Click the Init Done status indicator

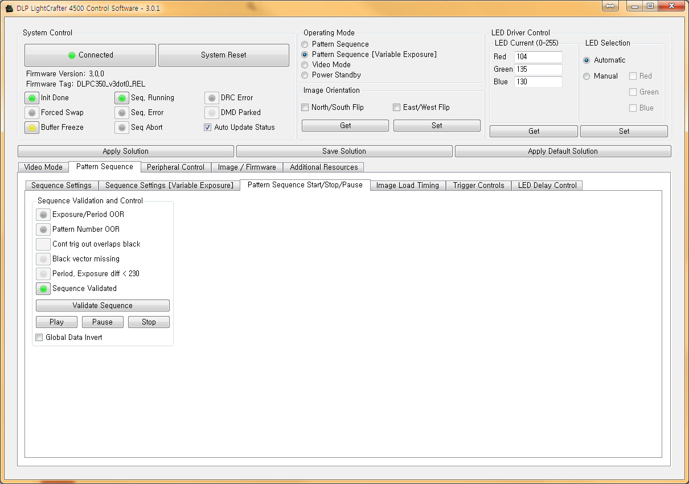click(x=32, y=98)
